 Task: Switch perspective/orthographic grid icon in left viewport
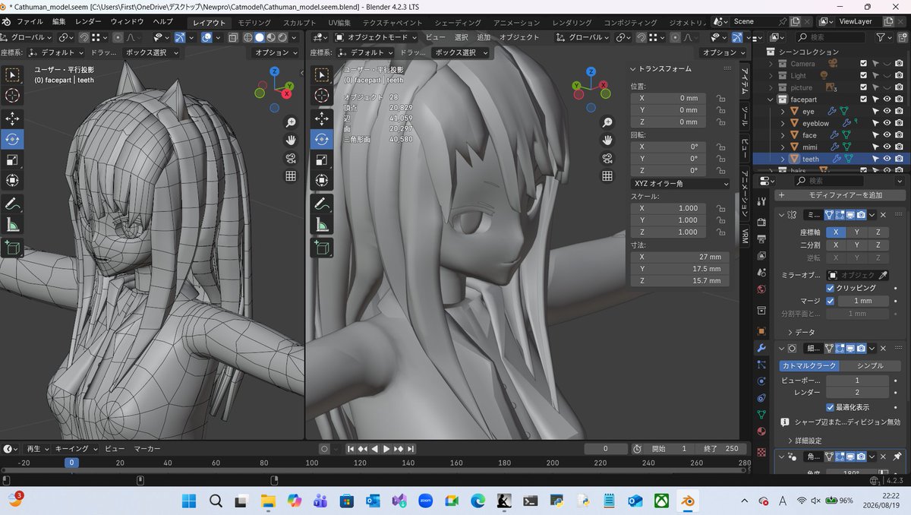[x=291, y=176]
